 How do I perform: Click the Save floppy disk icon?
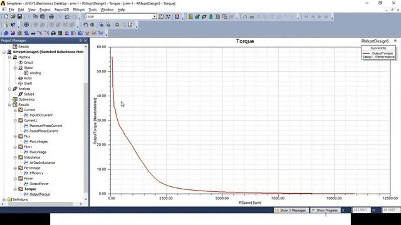(19, 17)
